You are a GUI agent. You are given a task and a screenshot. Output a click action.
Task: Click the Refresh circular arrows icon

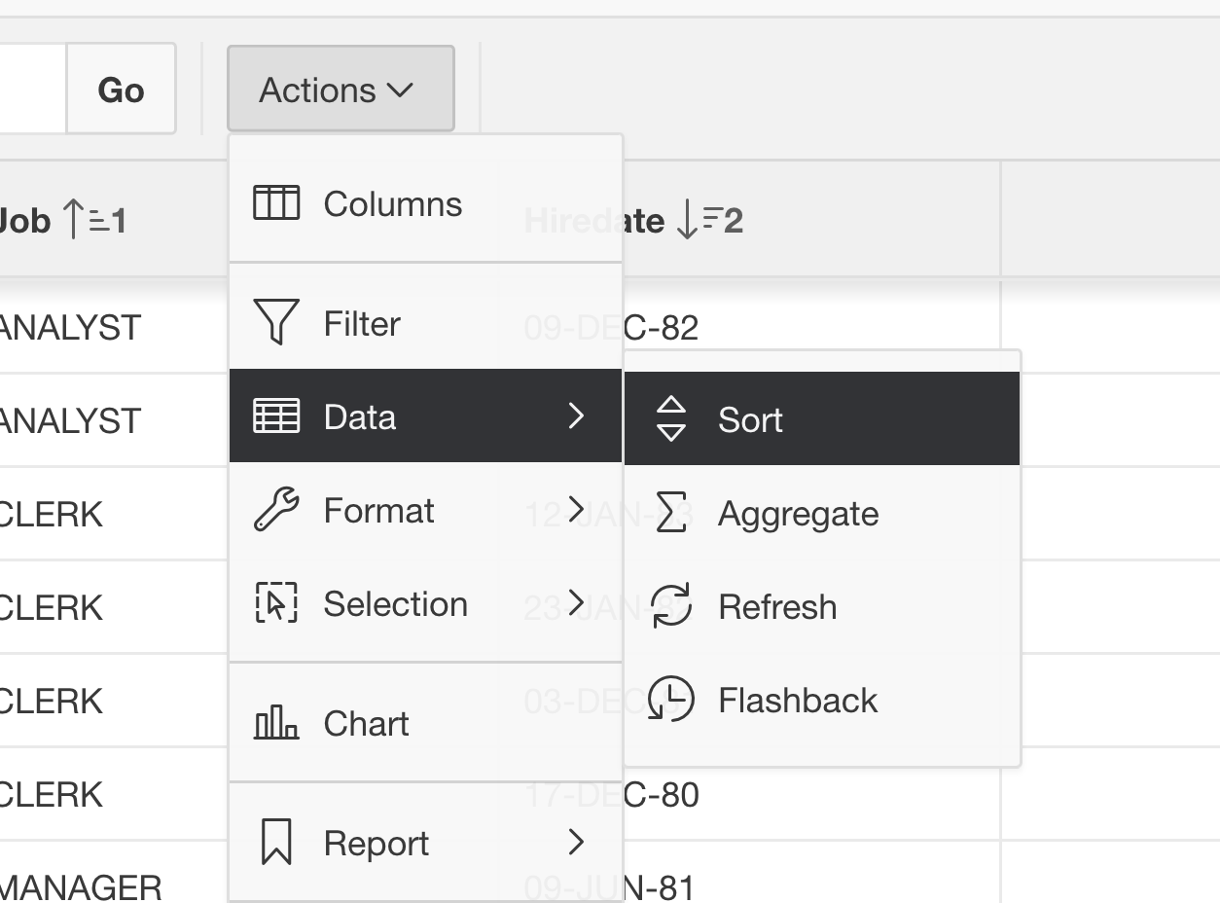[x=671, y=605]
